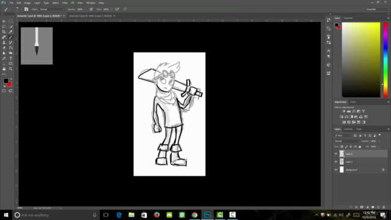This screenshot has height=220, width=391.
Task: Switch to the Styles tab
Action: (353, 102)
